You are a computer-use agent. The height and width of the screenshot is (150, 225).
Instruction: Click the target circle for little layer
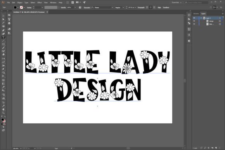point(220,24)
